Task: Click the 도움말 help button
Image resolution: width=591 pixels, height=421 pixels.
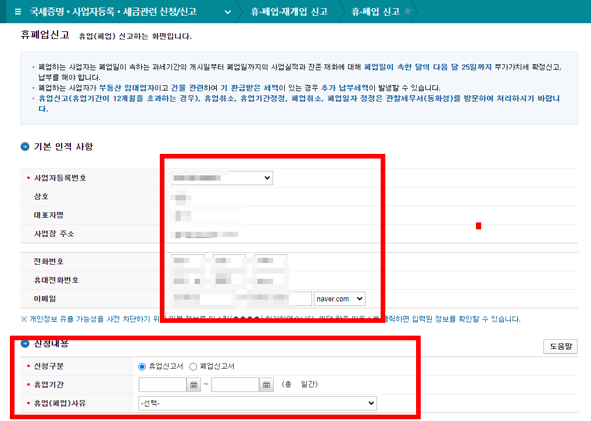Action: pyautogui.click(x=560, y=346)
